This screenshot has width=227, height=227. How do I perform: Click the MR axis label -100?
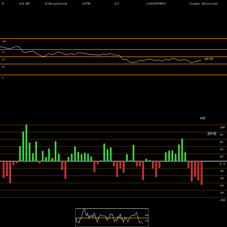(222, 200)
